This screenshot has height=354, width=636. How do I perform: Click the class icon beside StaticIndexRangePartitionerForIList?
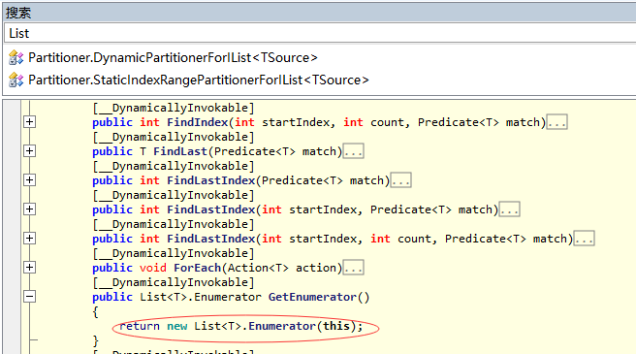16,80
